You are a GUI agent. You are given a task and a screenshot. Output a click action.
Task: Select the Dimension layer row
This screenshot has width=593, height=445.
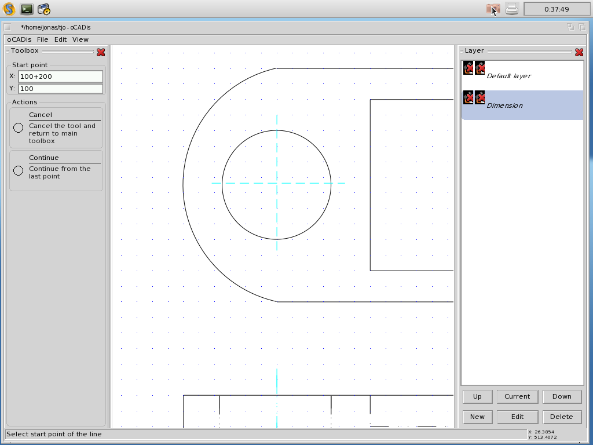[522, 105]
